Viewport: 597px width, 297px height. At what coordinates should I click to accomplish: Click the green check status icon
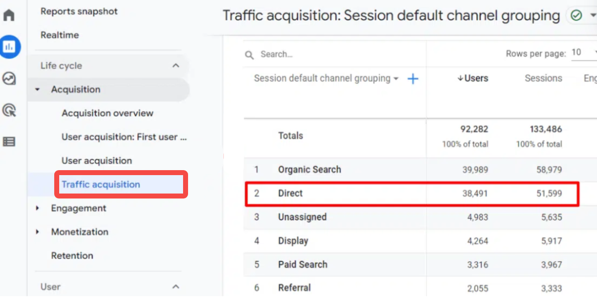[x=577, y=16]
